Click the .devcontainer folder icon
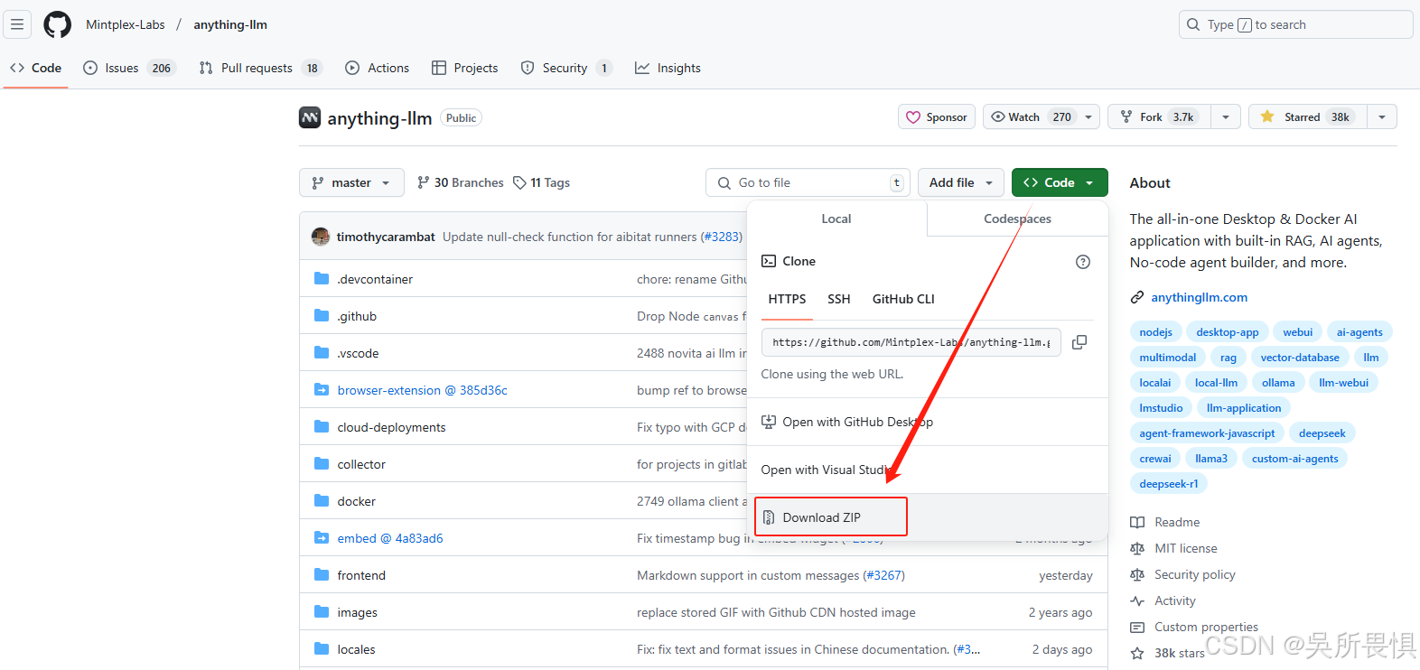 coord(322,278)
